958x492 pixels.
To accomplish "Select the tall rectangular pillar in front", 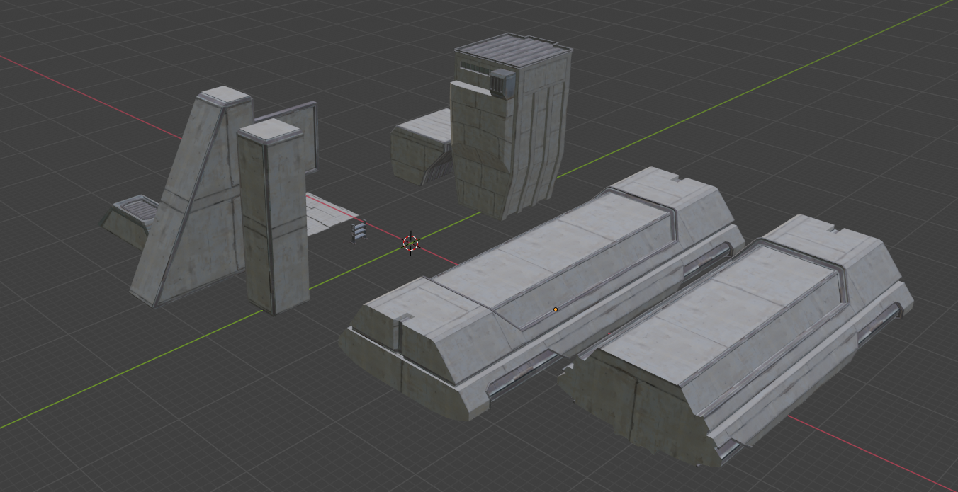I will tap(273, 219).
